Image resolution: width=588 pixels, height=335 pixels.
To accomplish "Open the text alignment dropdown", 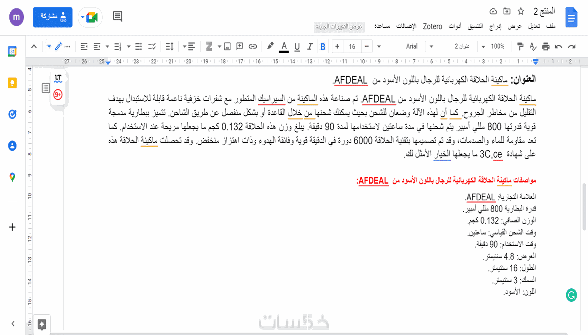I will (x=189, y=46).
